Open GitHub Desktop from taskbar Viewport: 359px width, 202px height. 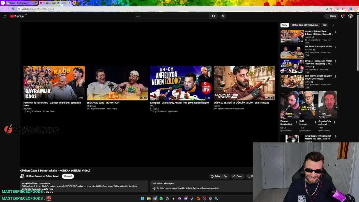pyautogui.click(x=179, y=199)
